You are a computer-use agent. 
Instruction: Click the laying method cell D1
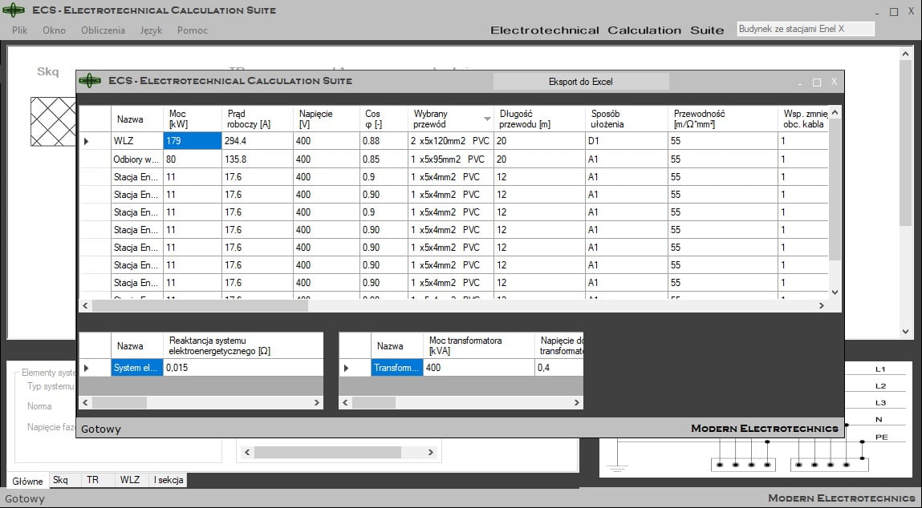(626, 141)
